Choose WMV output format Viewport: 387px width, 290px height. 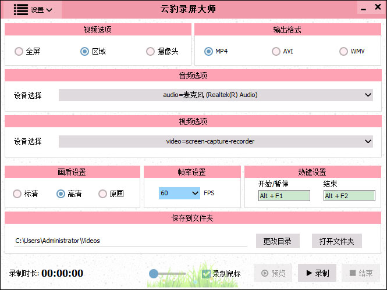point(352,51)
